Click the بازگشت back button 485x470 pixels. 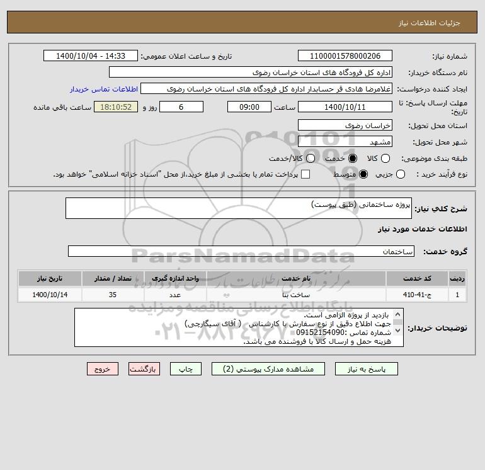[144, 369]
